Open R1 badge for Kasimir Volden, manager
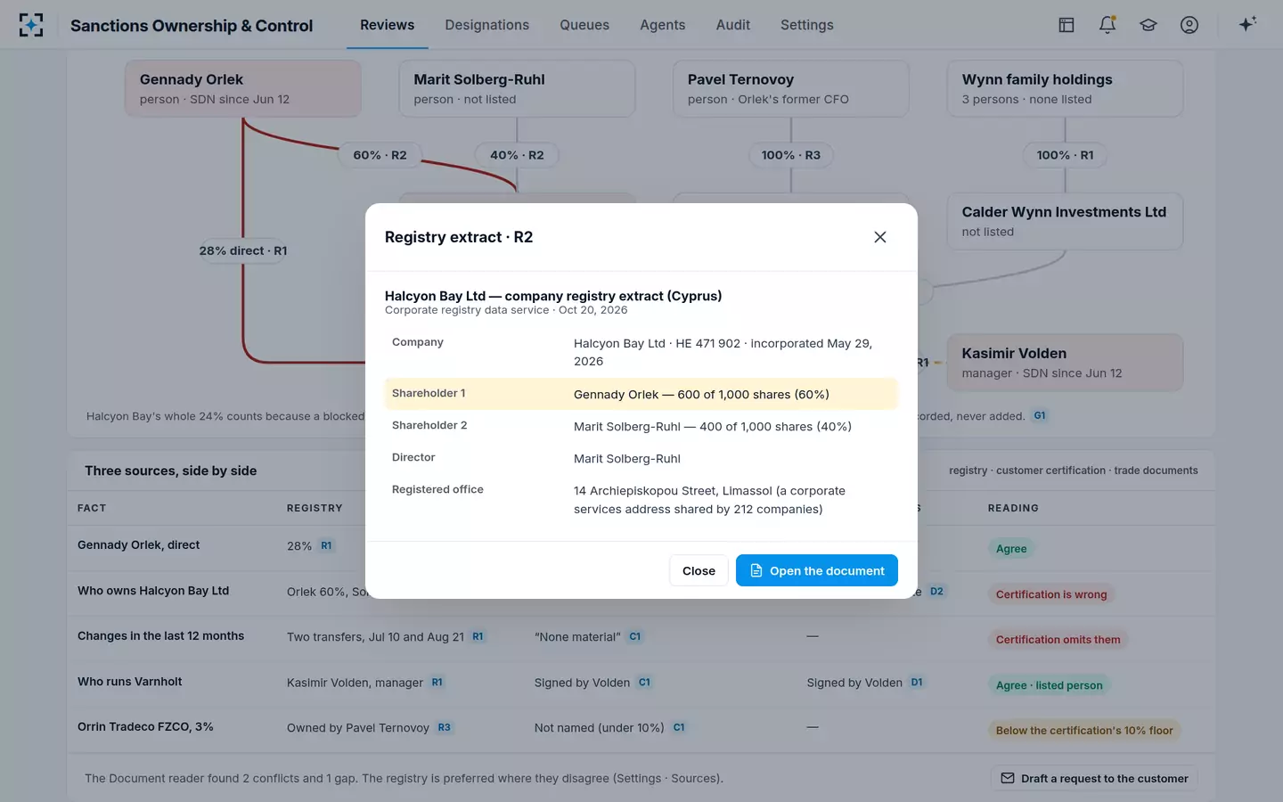 [437, 682]
